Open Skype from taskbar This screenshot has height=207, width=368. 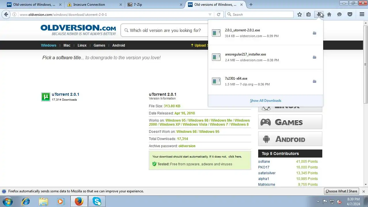(x=97, y=201)
